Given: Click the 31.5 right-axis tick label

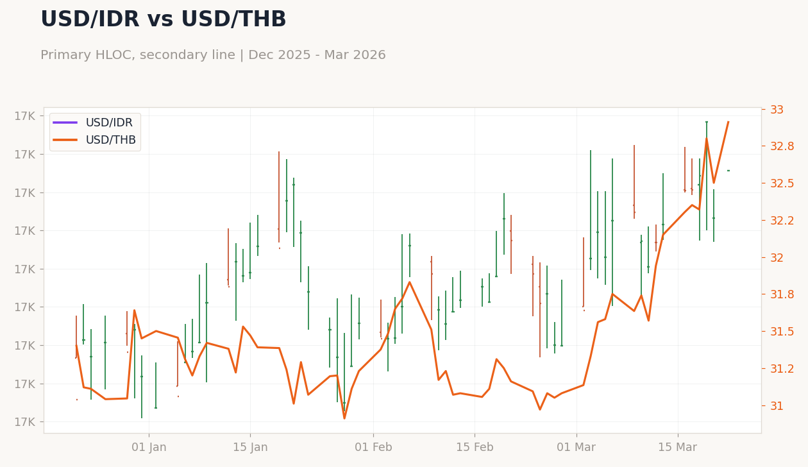Looking at the screenshot, I should tap(782, 332).
